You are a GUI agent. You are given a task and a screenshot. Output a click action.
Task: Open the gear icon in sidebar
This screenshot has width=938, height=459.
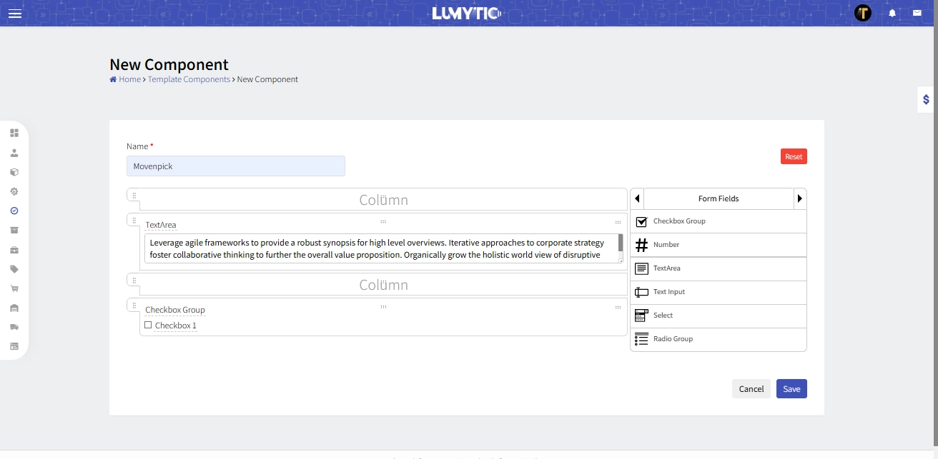pyautogui.click(x=14, y=191)
